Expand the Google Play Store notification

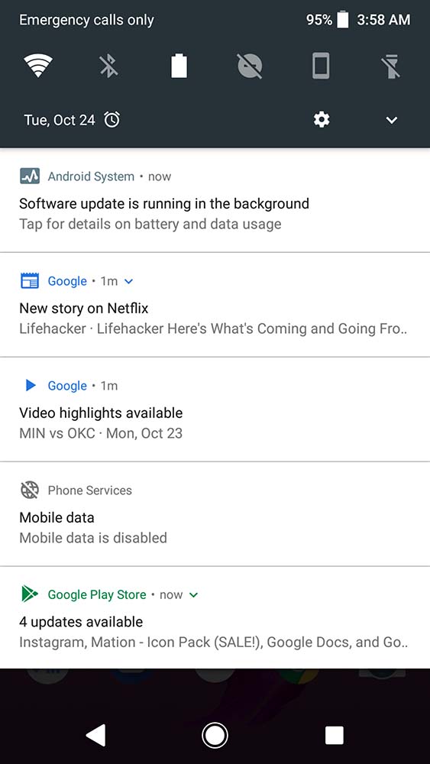(x=193, y=594)
